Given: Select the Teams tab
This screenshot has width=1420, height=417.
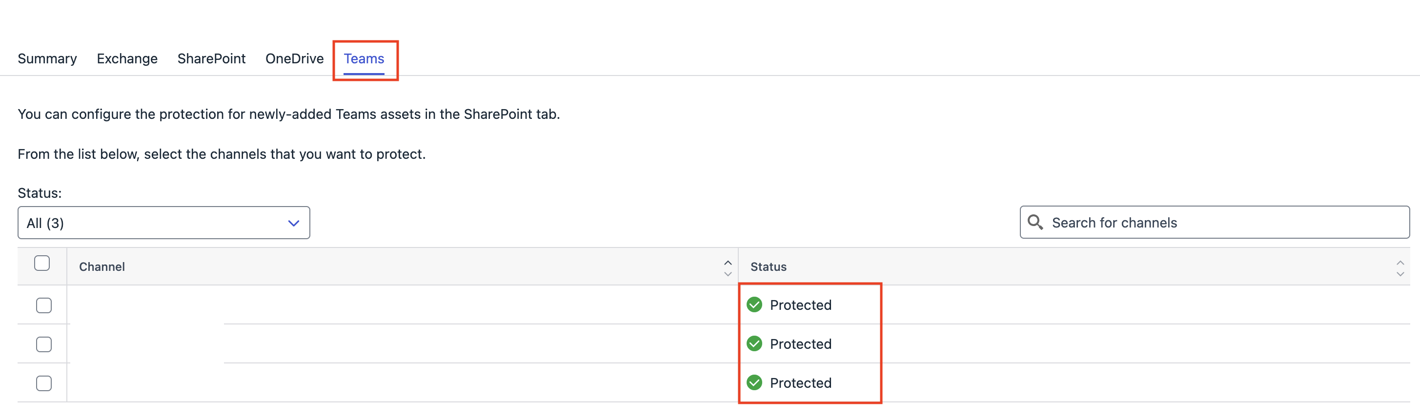Looking at the screenshot, I should pyautogui.click(x=364, y=59).
